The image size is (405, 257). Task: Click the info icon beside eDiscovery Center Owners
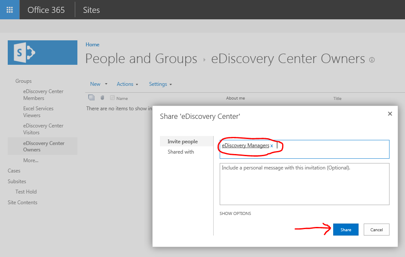(372, 60)
